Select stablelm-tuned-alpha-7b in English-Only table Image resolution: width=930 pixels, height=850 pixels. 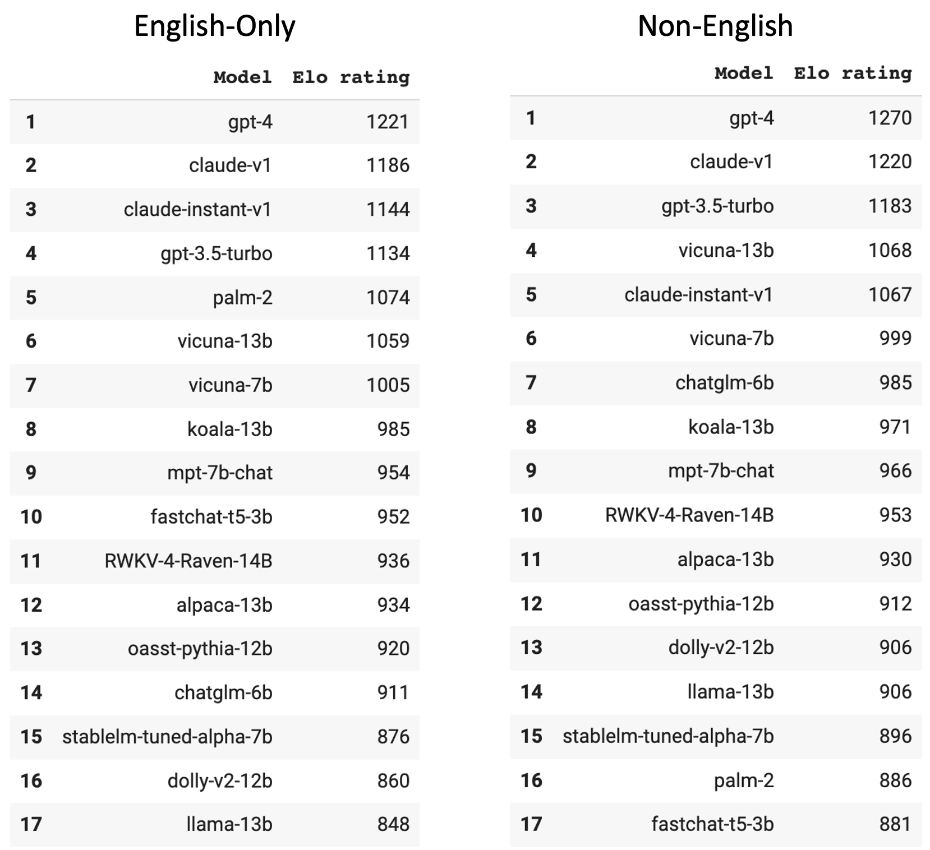(x=167, y=736)
